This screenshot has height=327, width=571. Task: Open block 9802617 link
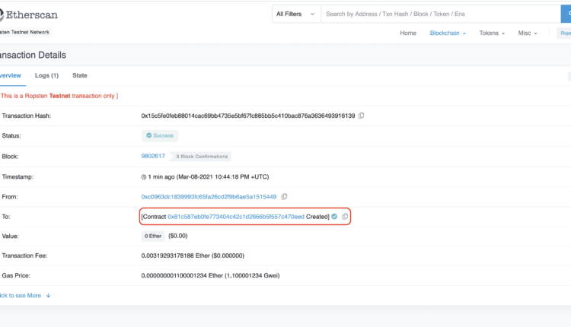pos(153,156)
